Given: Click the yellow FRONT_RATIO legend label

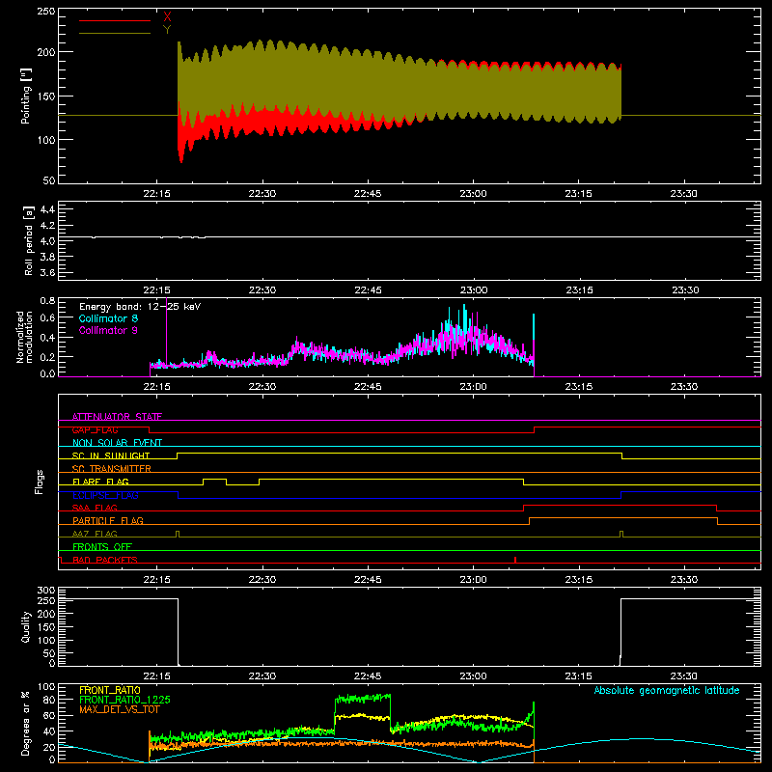Looking at the screenshot, I should point(110,690).
